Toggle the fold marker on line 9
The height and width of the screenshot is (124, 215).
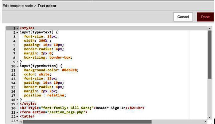point(17,62)
